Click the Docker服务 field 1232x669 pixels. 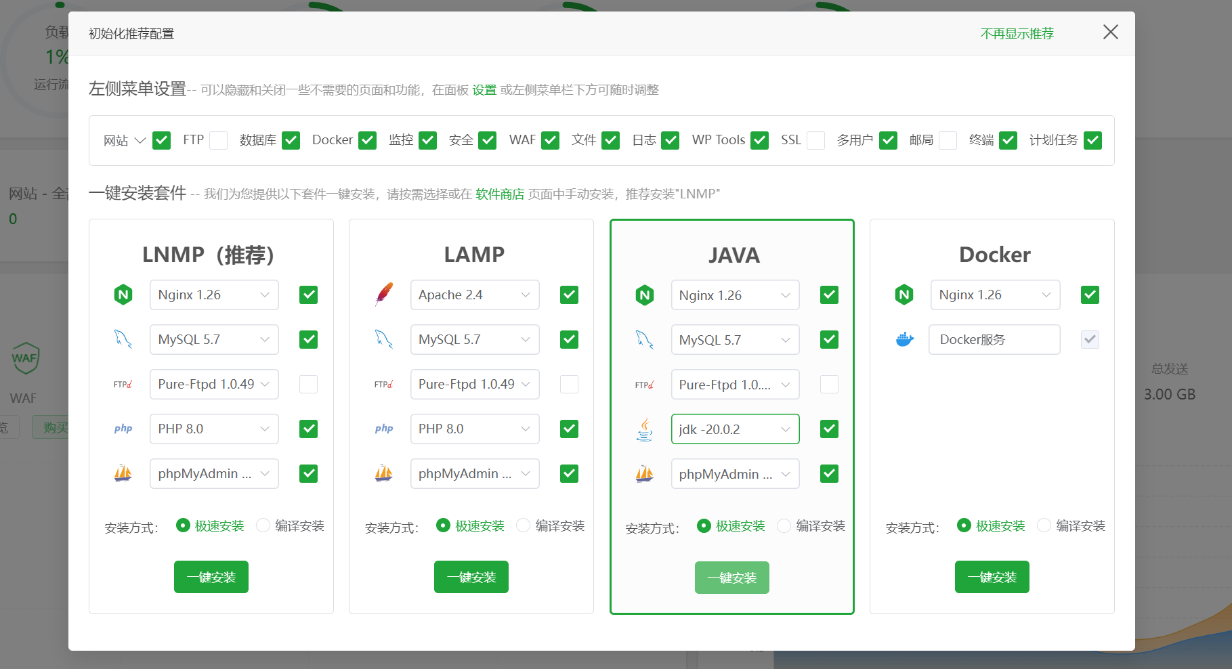coord(995,339)
